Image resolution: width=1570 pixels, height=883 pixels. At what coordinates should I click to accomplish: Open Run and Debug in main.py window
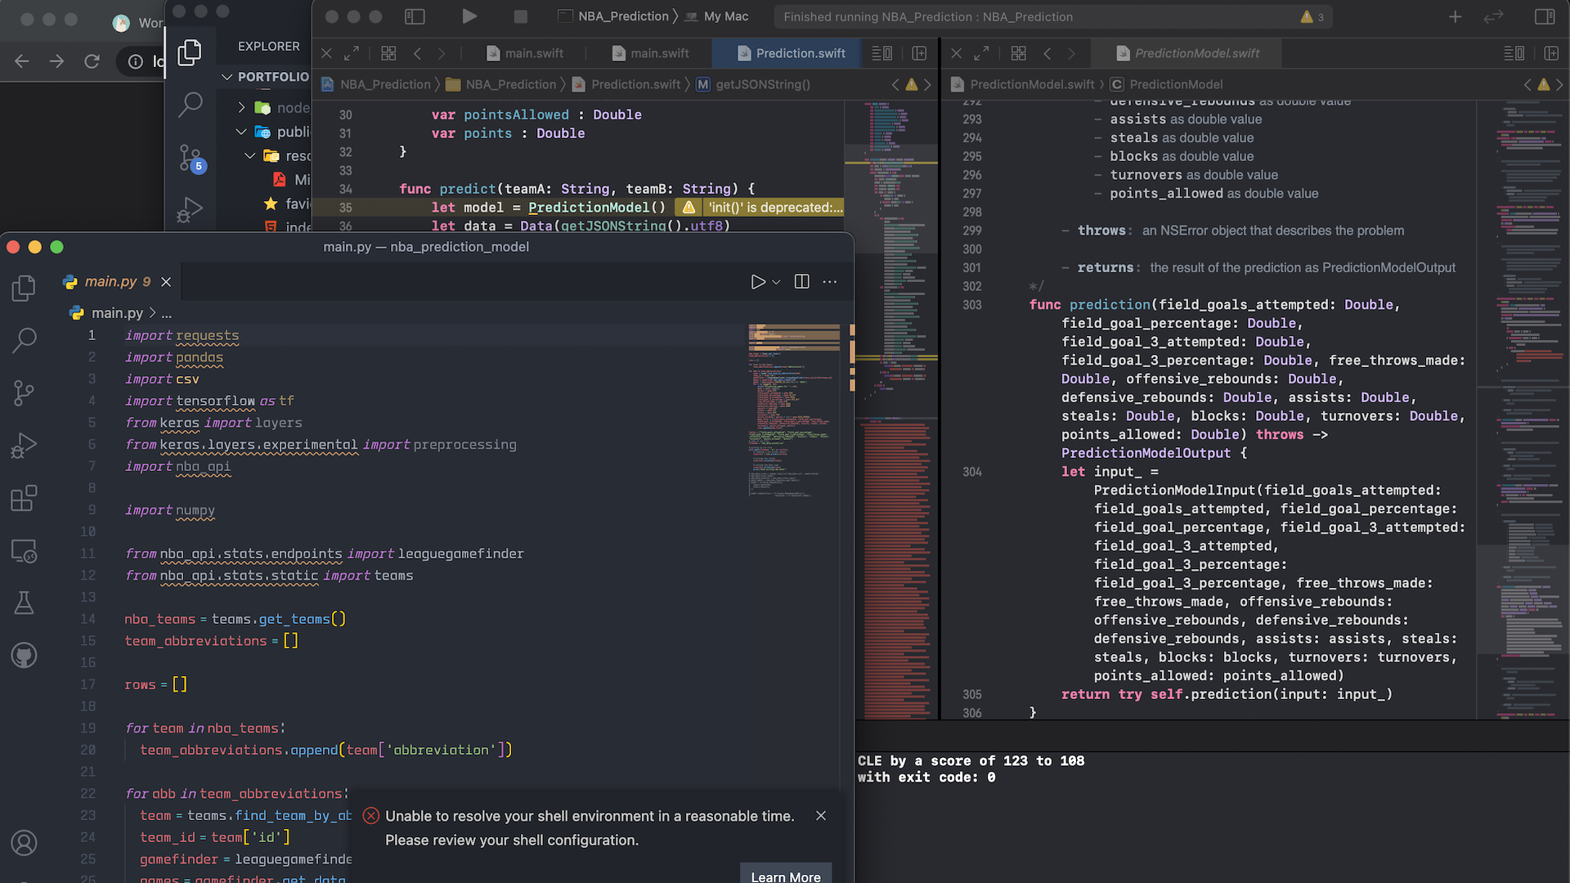(24, 446)
